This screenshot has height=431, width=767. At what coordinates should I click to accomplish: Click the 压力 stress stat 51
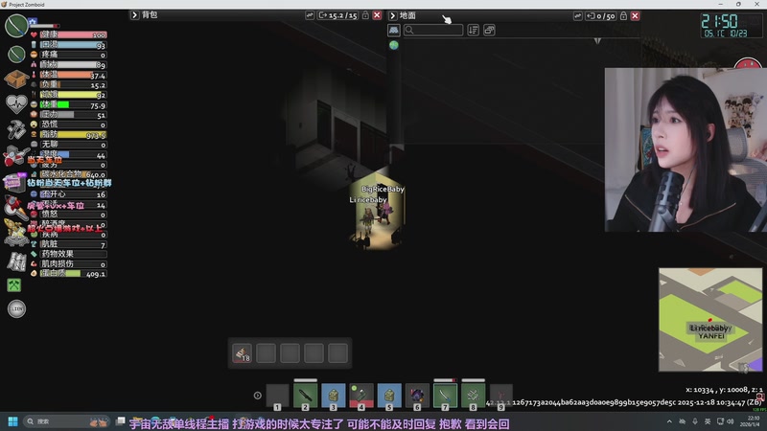[73, 115]
